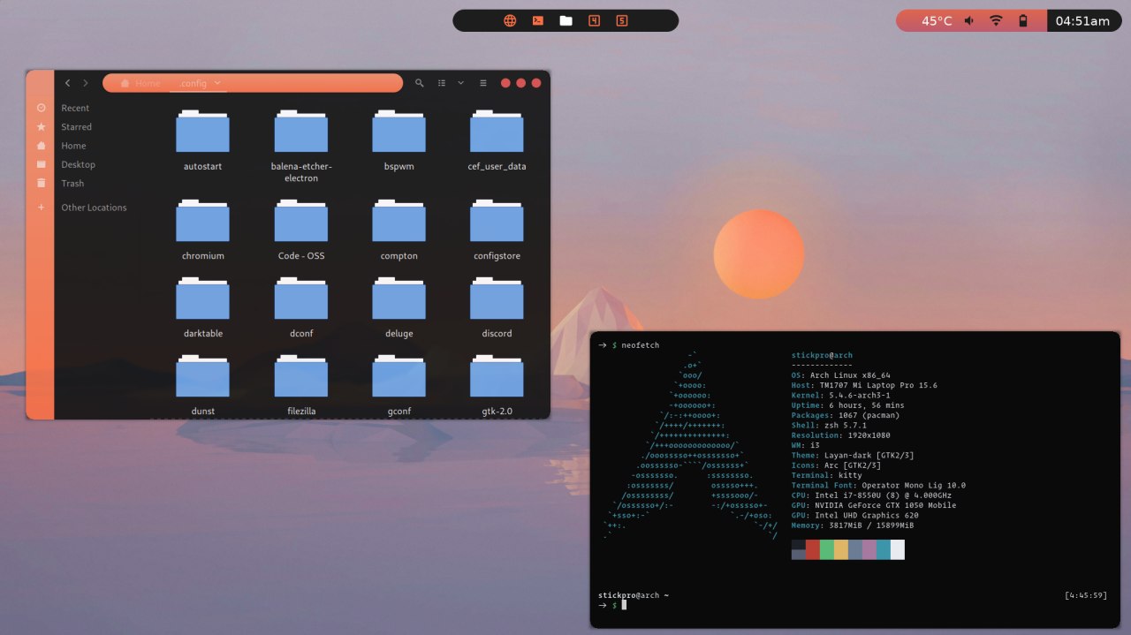Select the dunst folder
This screenshot has width=1131, height=635.
pyautogui.click(x=202, y=385)
